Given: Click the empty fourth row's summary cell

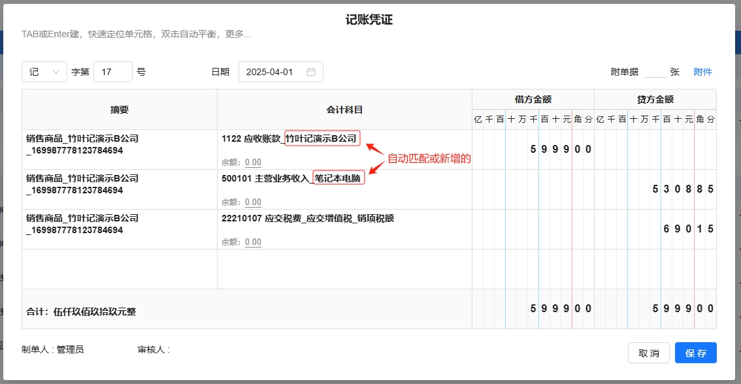Looking at the screenshot, I should [x=119, y=268].
